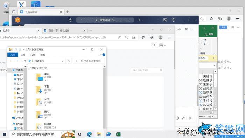Image resolution: width=245 pixels, height=138 pixels.
Task: Add page to favorites in front Edge
Action: tap(134, 37)
